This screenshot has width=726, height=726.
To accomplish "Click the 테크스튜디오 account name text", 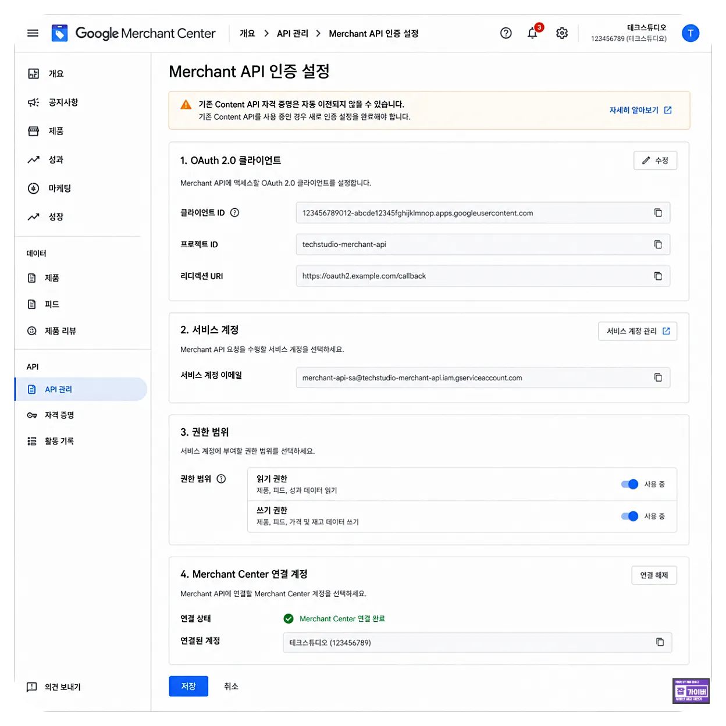I will [x=646, y=27].
